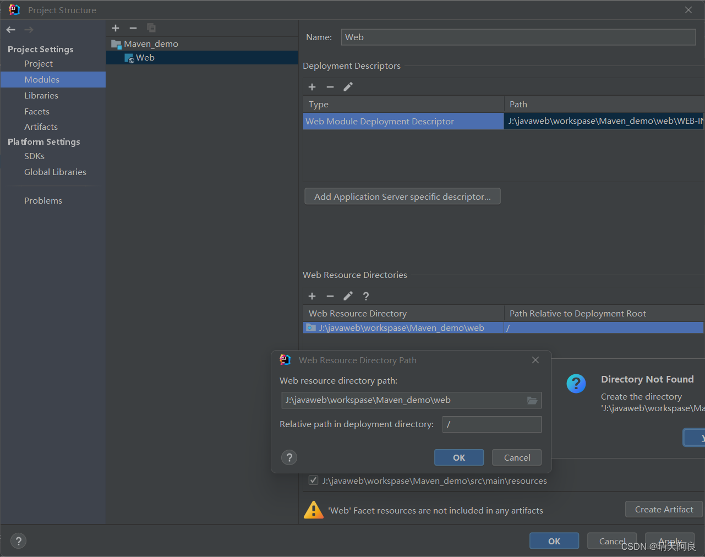Confirm the directory path dialog with OK
The height and width of the screenshot is (557, 705).
[459, 457]
